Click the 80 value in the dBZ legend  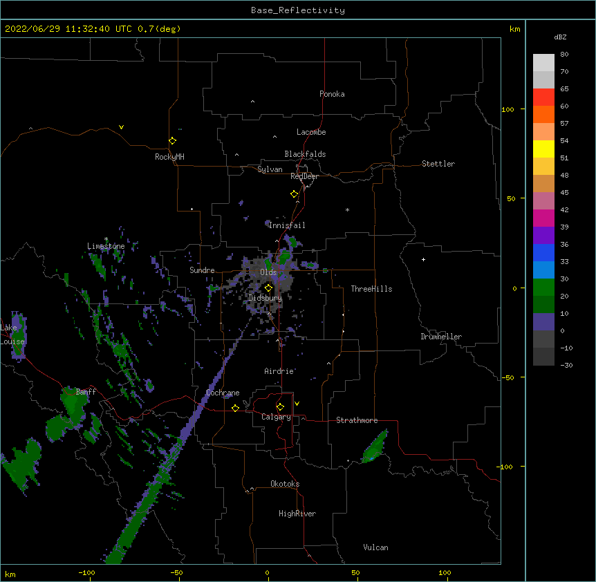[x=564, y=55]
